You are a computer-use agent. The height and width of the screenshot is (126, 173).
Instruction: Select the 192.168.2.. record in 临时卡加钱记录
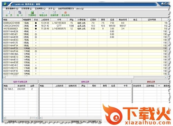[x=9, y=89]
